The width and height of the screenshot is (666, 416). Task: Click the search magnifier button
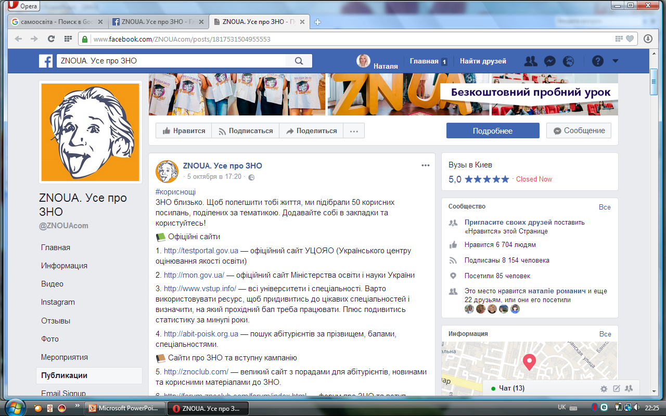tap(299, 61)
